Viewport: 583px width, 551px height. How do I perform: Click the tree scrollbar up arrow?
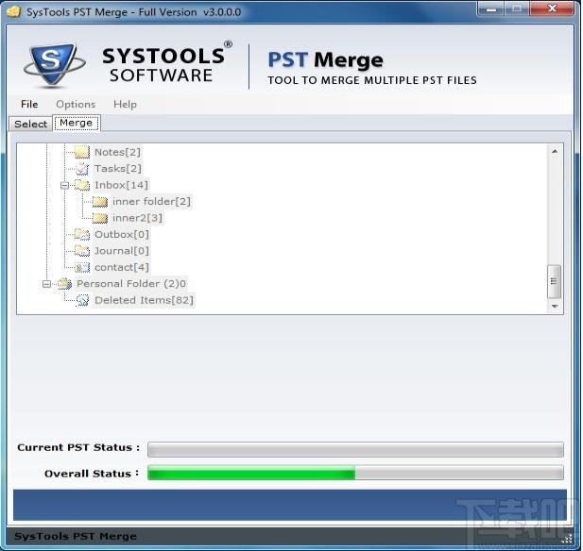tap(555, 152)
